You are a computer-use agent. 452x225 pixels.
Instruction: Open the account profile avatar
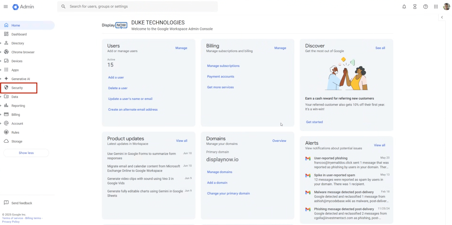446,6
